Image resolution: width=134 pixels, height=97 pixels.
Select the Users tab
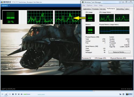click(x=127, y=9)
